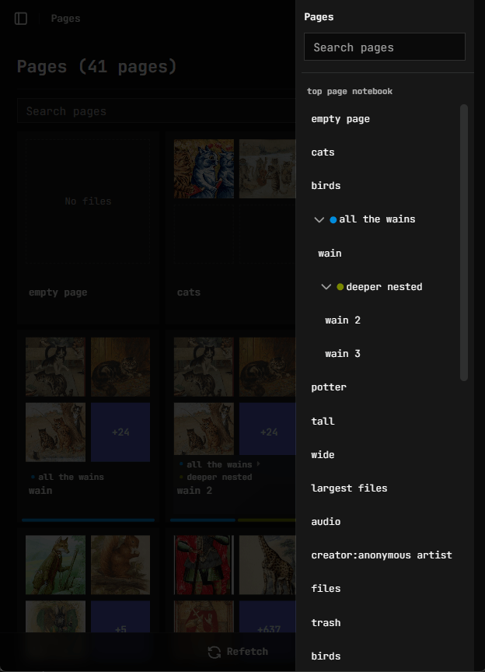
Task: Open the audio page
Action: (326, 522)
